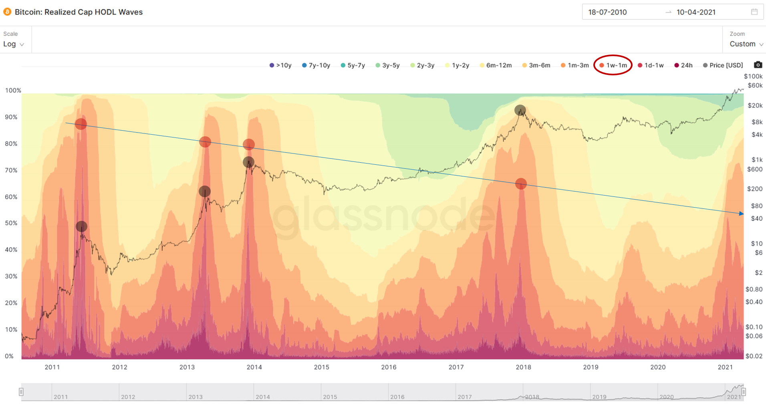Click the Bitcoin logo icon

tap(7, 12)
